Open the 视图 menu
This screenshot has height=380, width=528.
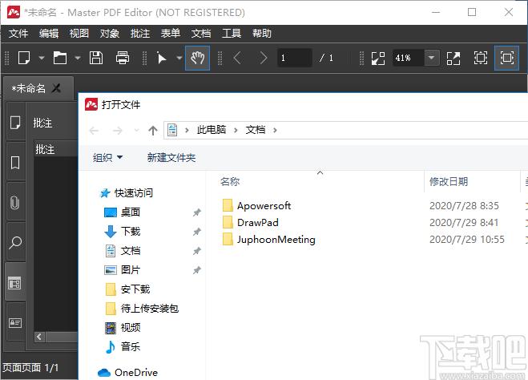pos(79,34)
